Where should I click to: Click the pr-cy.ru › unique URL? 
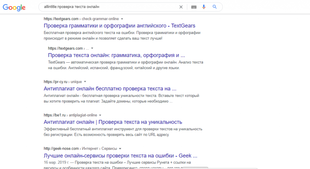[x=63, y=82]
